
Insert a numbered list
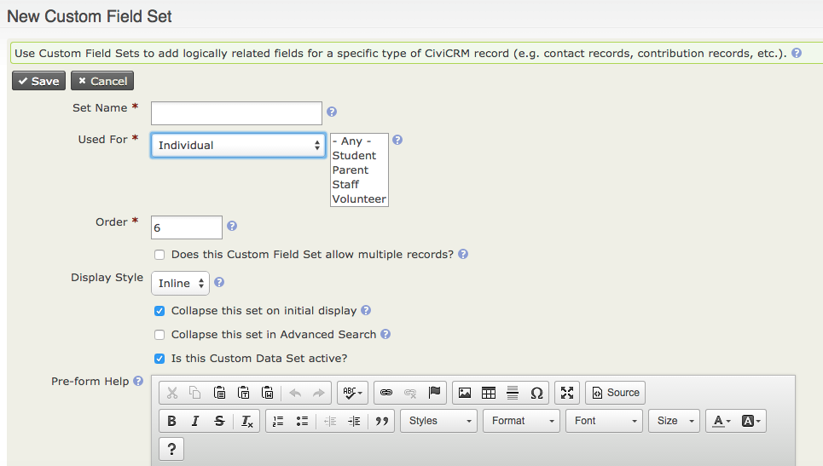[x=277, y=421]
